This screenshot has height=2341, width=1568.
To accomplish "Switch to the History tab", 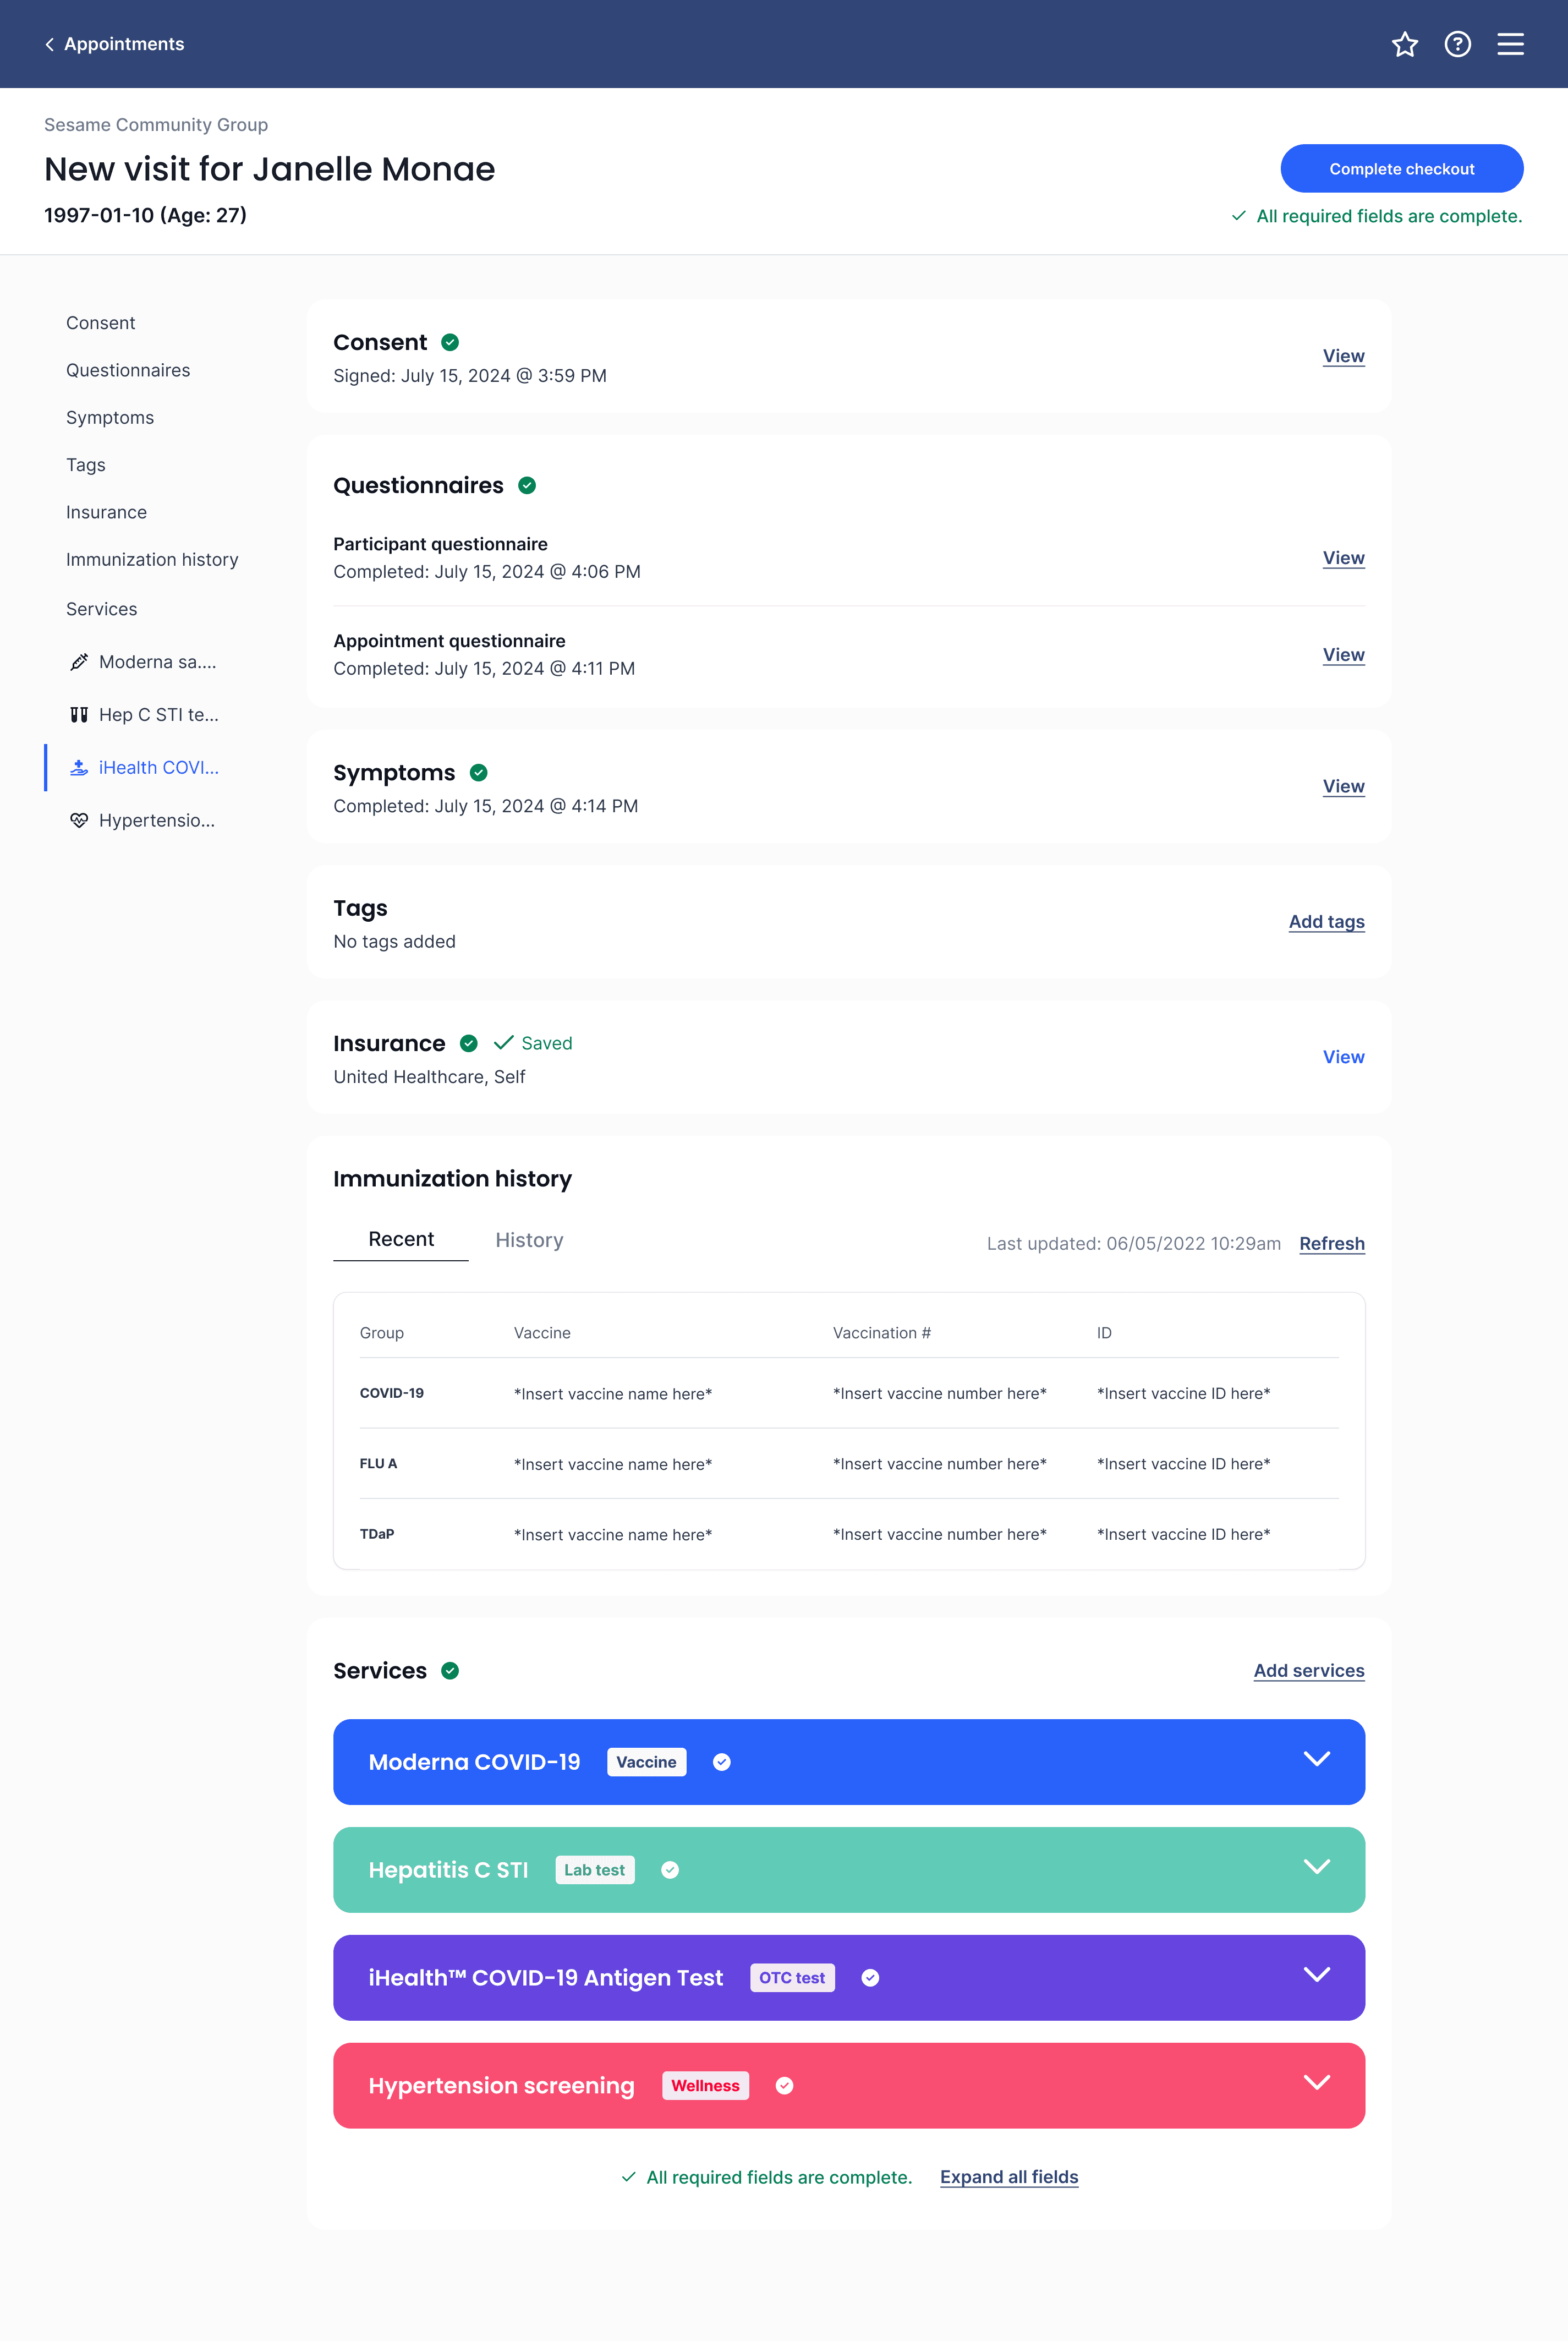I will 529,1240.
